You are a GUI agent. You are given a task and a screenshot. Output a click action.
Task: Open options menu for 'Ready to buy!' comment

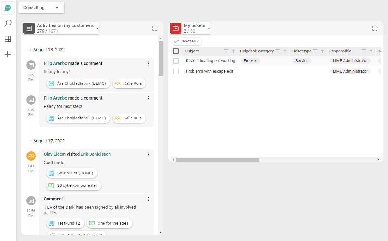(149, 64)
